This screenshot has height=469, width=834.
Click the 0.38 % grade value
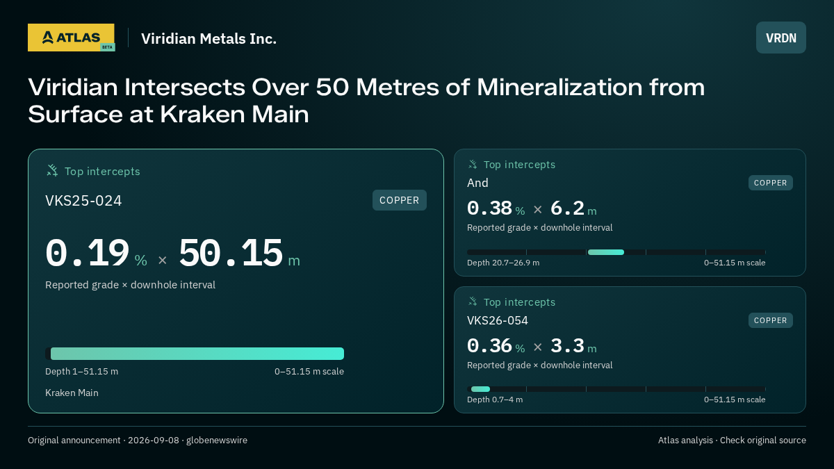[496, 208]
